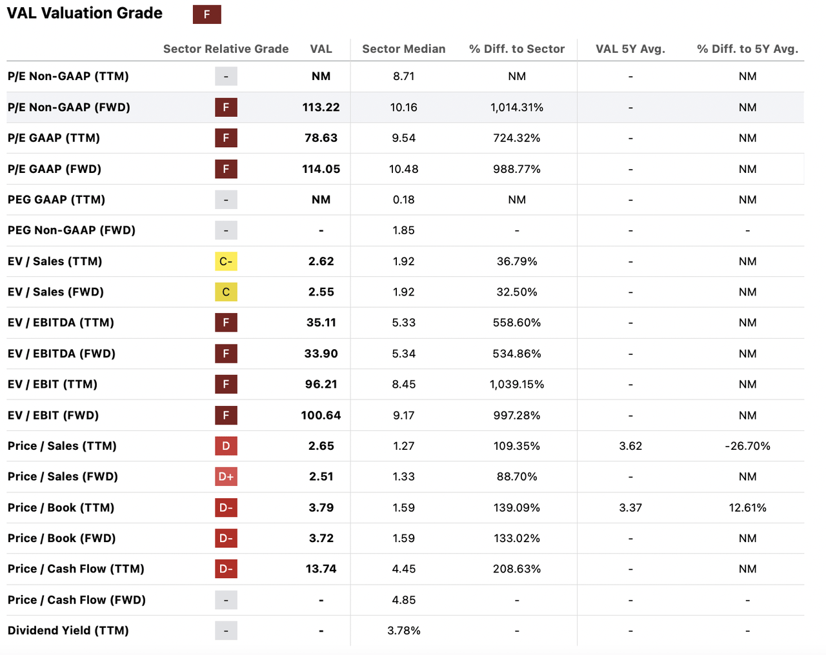Open the EV / EBITDA (TTM) metric label
This screenshot has width=826, height=655.
(x=61, y=323)
